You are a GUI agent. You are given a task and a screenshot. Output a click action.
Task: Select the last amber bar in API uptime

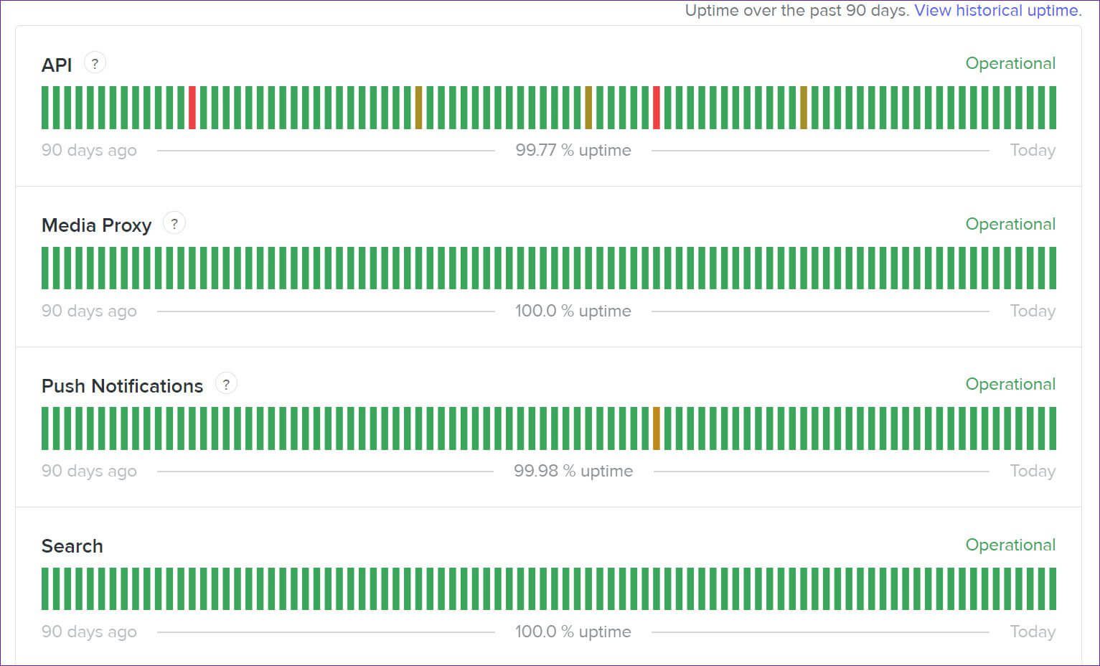pos(804,108)
